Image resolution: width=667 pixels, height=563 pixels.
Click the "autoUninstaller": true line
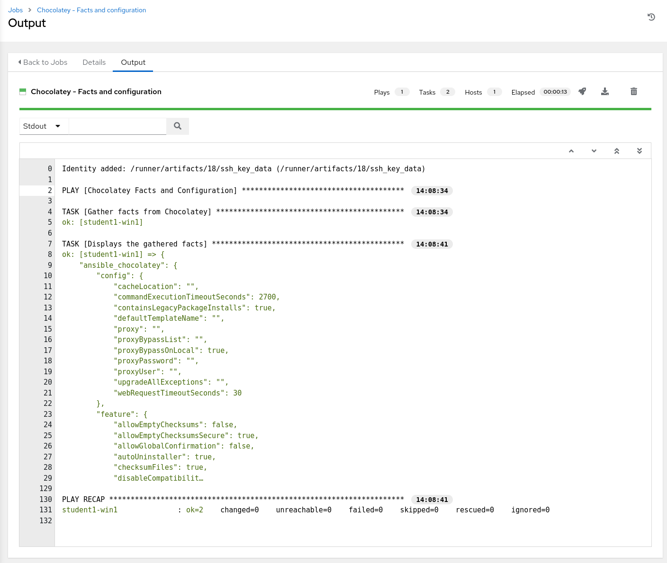point(164,457)
